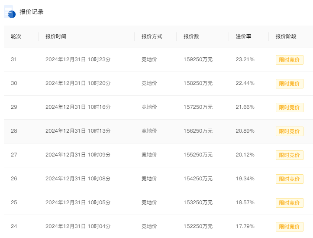The height and width of the screenshot is (238, 313).
Task: Click 限时竞价 tag in round 26 row
Action: tap(290, 179)
